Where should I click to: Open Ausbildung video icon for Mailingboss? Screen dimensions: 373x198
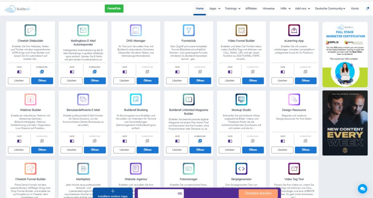click(x=95, y=72)
